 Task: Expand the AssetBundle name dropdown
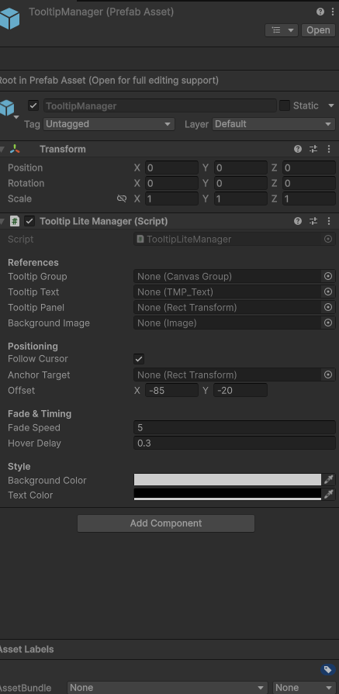coord(168,688)
